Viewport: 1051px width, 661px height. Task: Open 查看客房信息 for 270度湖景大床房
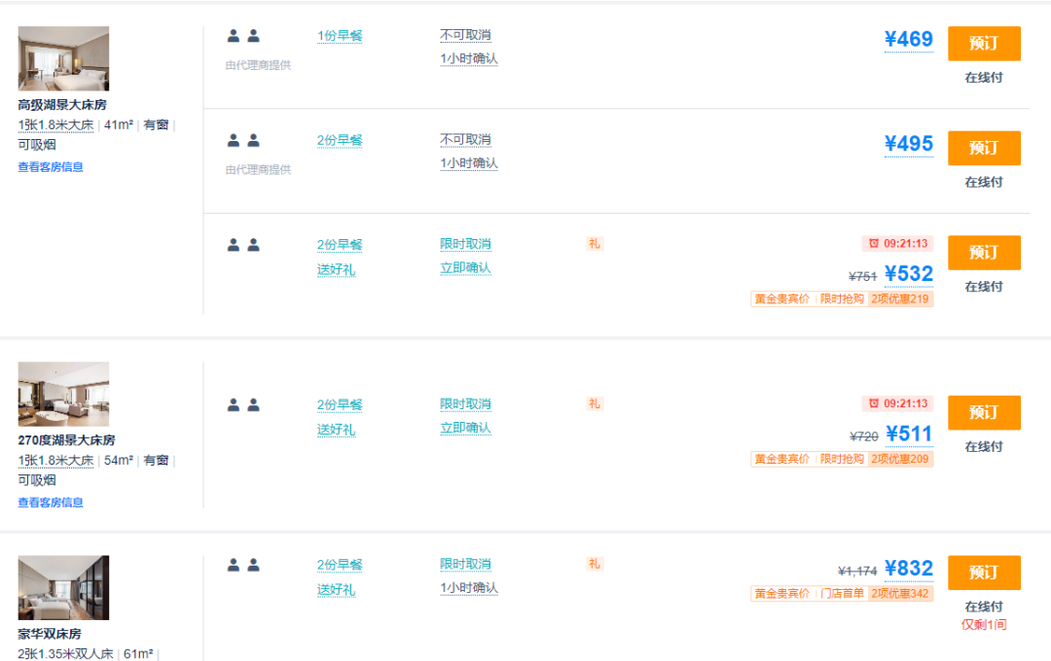point(51,503)
